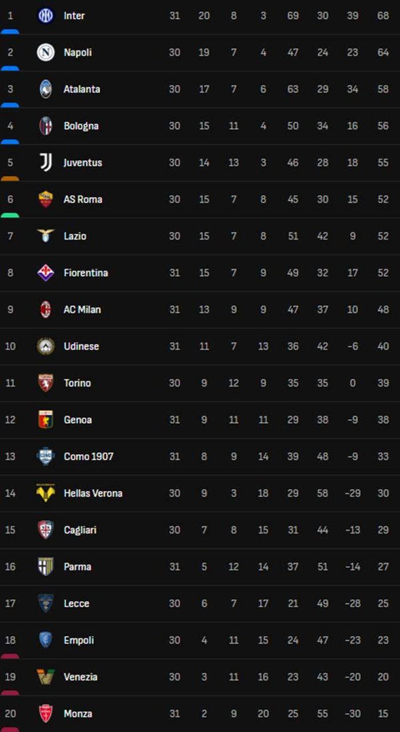Click the AS Roma crest icon
The height and width of the screenshot is (732, 400).
coord(46,199)
